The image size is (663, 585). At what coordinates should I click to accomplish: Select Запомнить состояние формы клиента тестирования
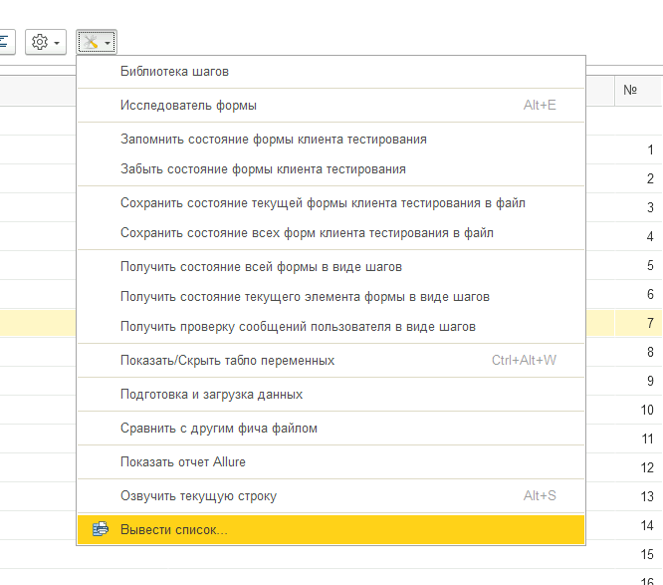coord(331,140)
